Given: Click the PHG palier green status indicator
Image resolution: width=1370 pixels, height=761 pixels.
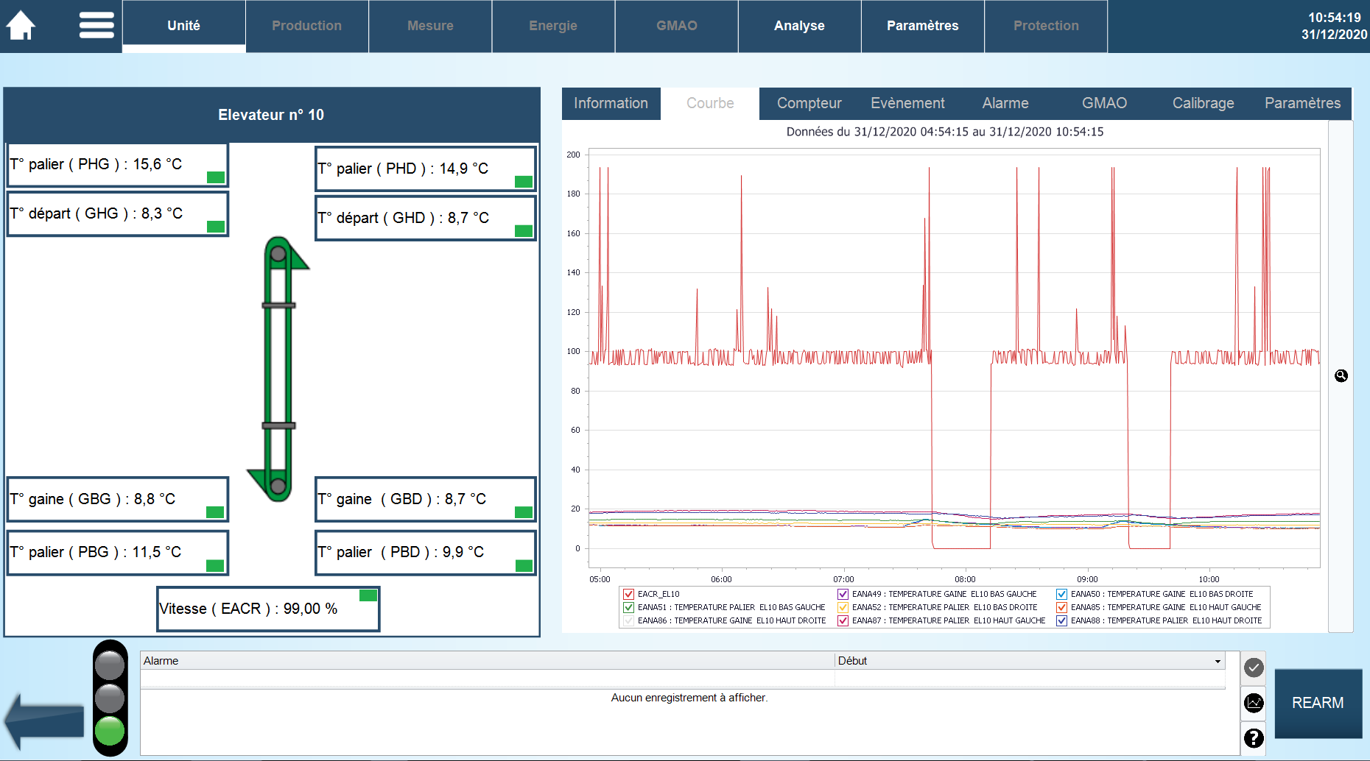Looking at the screenshot, I should pos(216,177).
